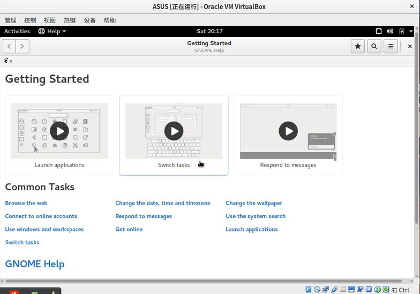Play the Launch applications video
Image resolution: width=420 pixels, height=294 pixels.
[59, 131]
